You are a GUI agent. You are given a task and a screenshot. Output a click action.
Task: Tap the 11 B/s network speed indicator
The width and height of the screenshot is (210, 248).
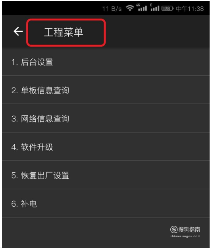pos(112,9)
